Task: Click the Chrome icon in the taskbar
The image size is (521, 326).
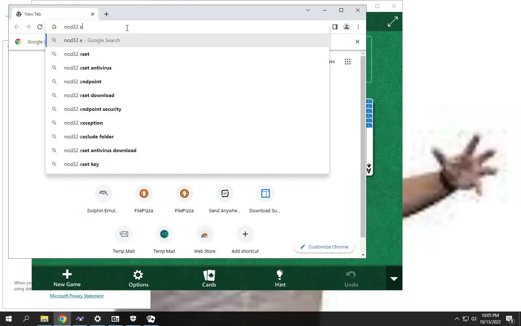Action: pos(62,319)
